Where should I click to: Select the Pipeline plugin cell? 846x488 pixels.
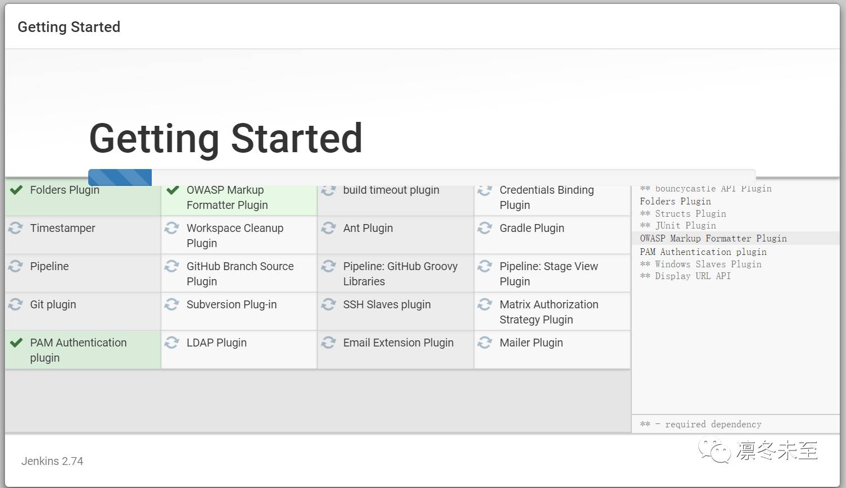click(x=83, y=273)
